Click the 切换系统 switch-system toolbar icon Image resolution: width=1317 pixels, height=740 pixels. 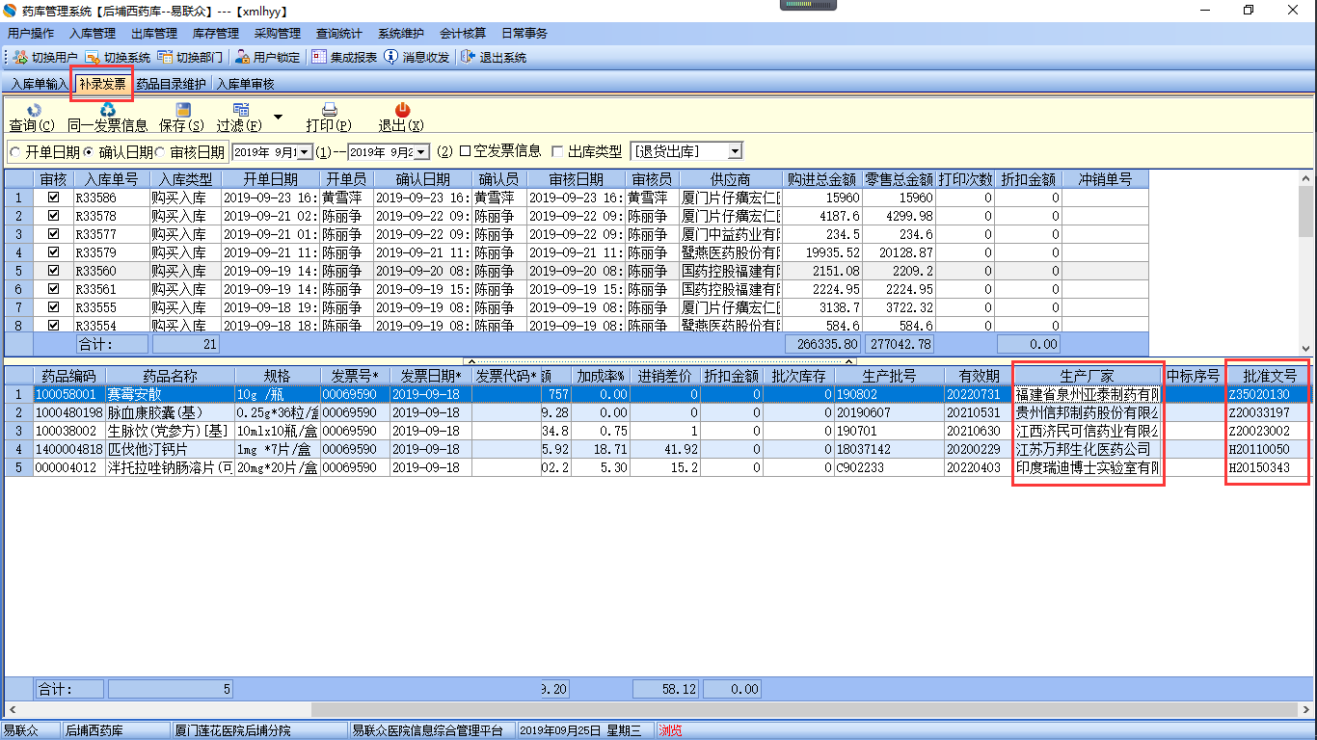[x=93, y=57]
